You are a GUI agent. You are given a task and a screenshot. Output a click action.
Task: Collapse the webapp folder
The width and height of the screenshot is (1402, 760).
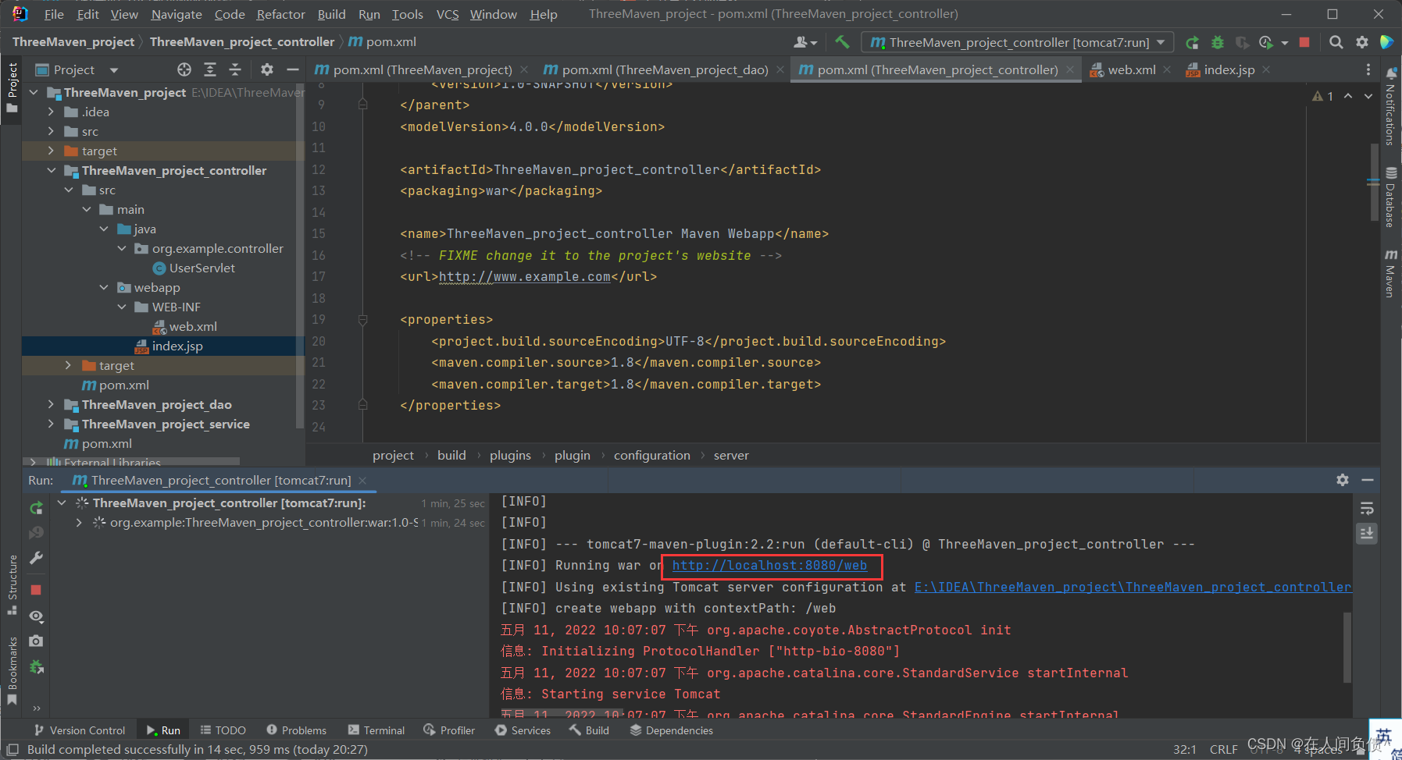(x=104, y=287)
